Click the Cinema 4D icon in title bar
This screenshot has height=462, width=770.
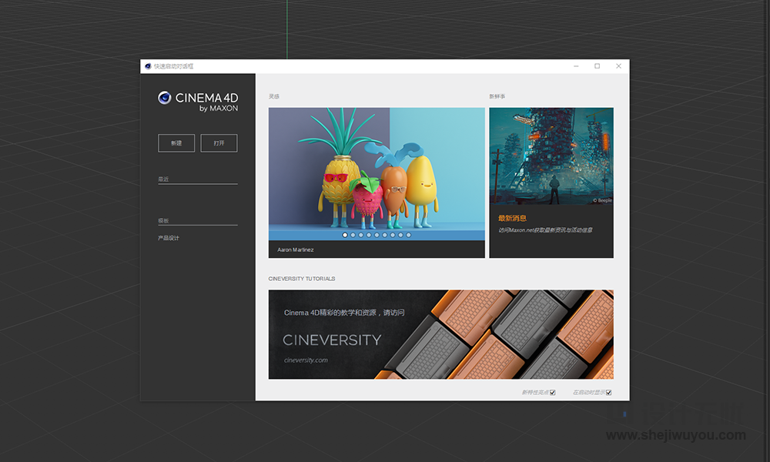pos(148,66)
